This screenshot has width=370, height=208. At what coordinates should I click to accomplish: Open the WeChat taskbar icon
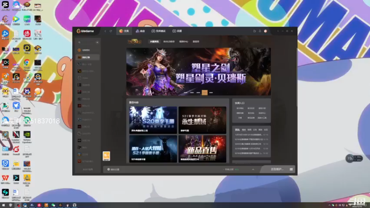point(53,205)
